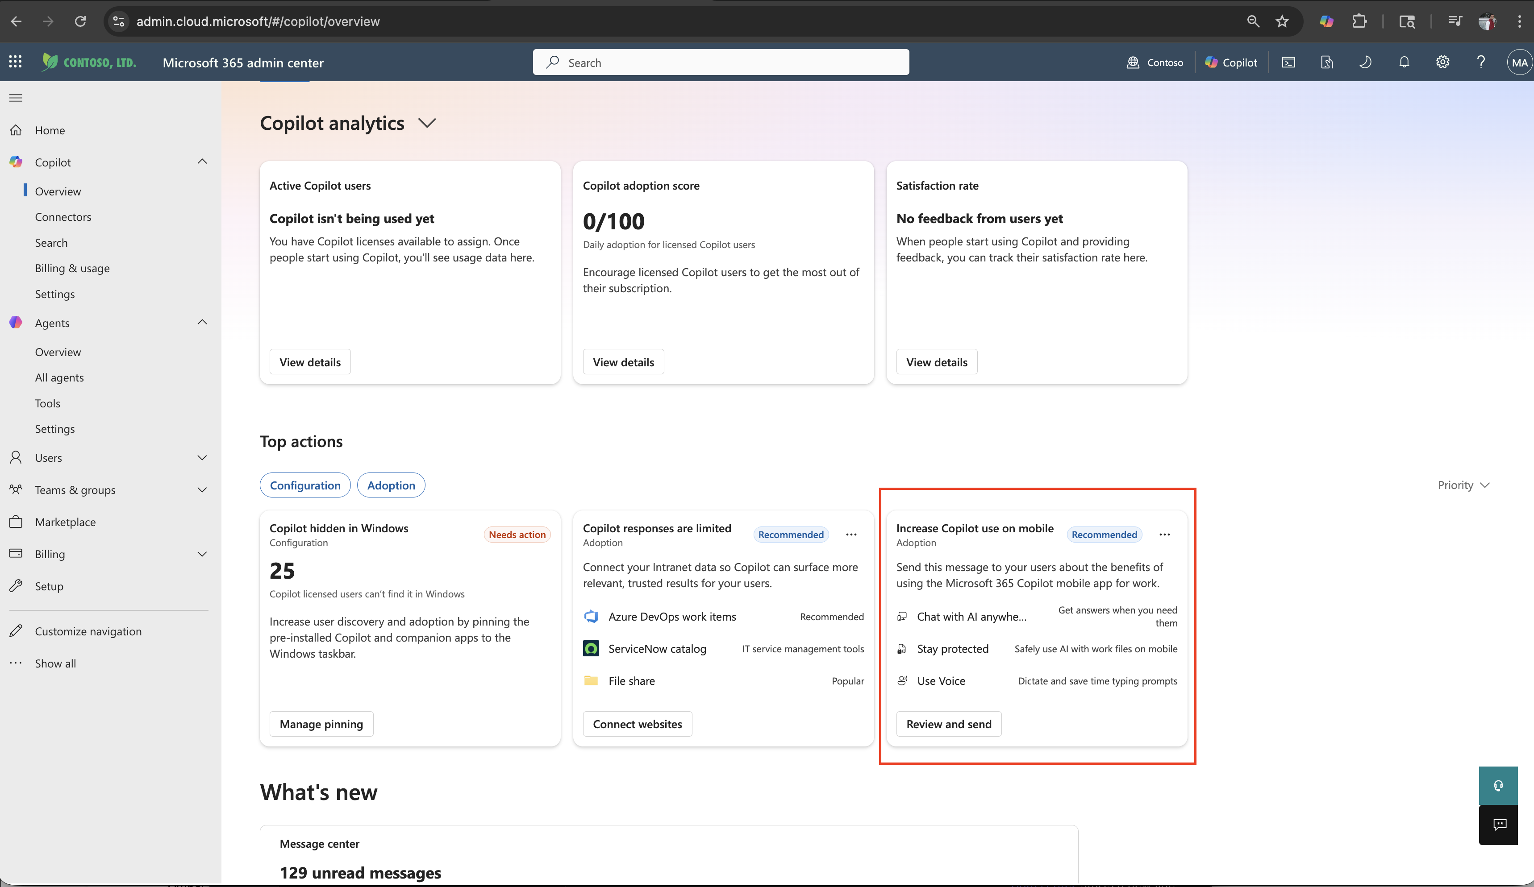
Task: Open notifications bell icon
Action: 1404,62
